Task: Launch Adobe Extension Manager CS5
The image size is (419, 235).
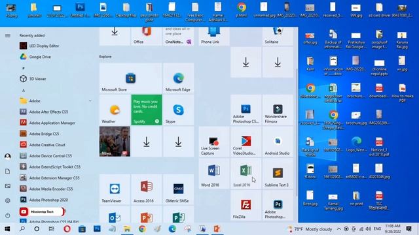Action: 56,178
